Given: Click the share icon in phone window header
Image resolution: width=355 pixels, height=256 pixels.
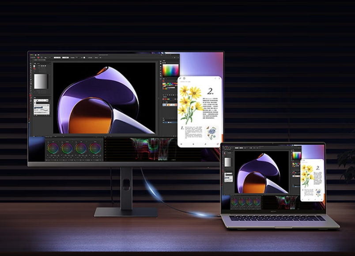Looking at the screenshot, I should (x=215, y=79).
